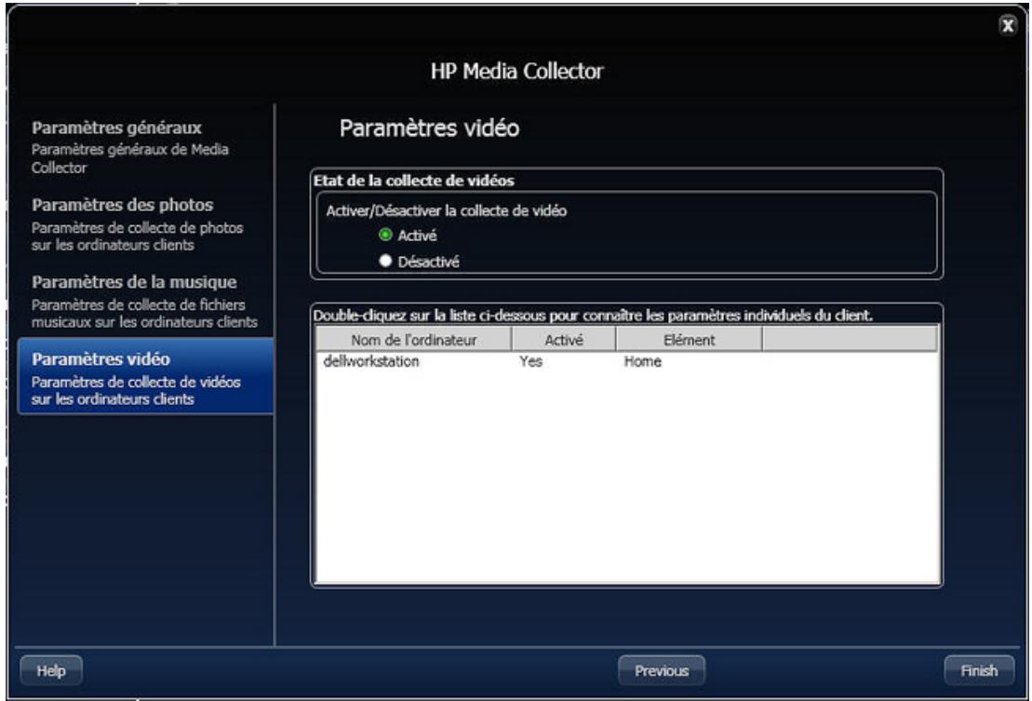This screenshot has width=1032, height=701.
Task: Select the dellworkstation row
Action: (x=627, y=361)
